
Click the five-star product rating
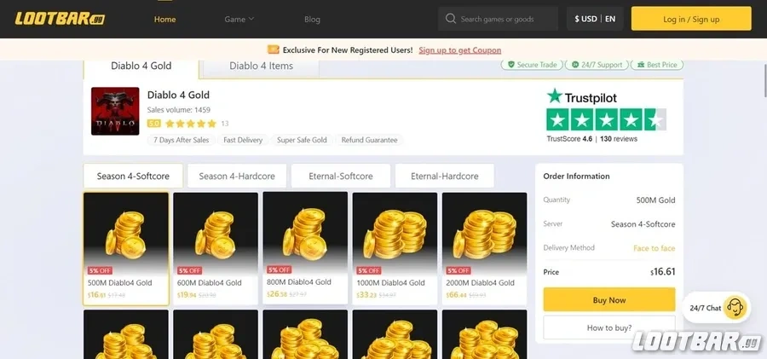[x=191, y=124]
